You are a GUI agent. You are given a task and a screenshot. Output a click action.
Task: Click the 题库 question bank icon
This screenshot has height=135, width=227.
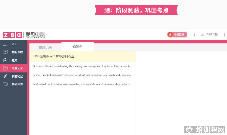(x=5, y=60)
